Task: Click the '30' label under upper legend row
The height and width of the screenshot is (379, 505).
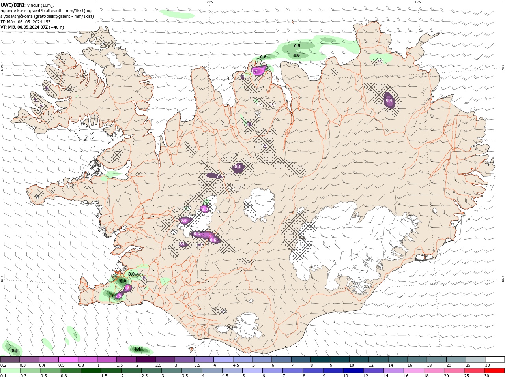Action: point(487,365)
